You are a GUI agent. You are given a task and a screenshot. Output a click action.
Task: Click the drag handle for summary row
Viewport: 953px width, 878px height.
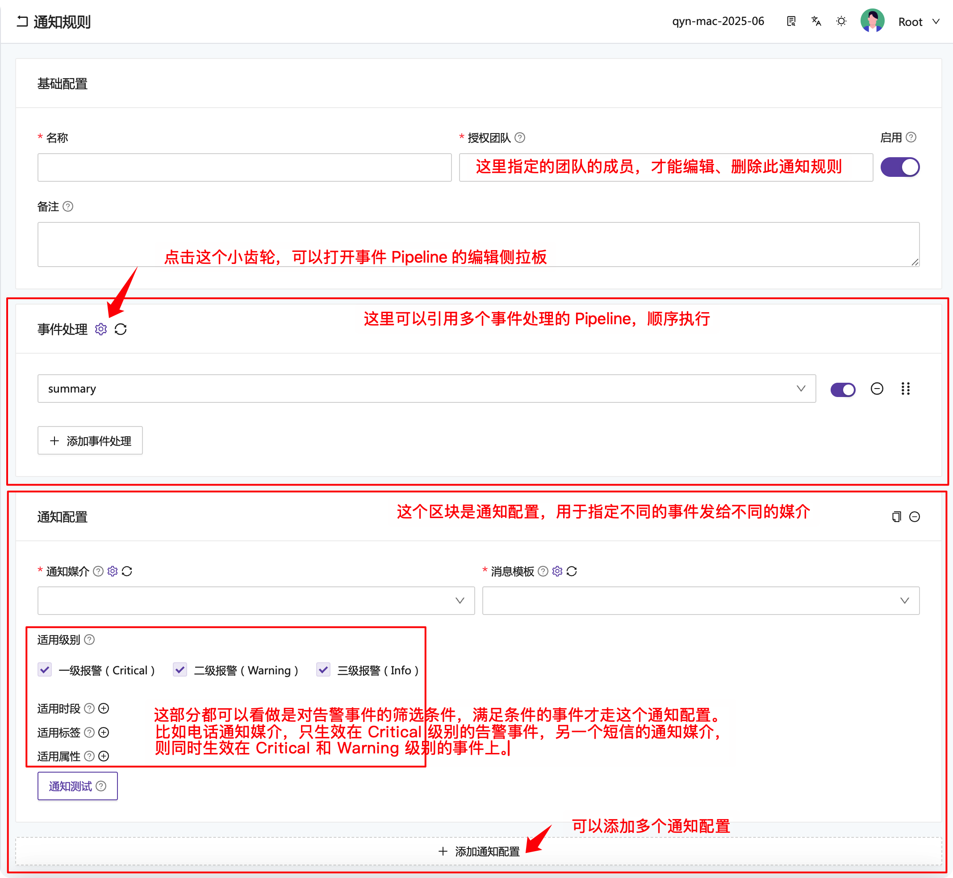tap(906, 389)
